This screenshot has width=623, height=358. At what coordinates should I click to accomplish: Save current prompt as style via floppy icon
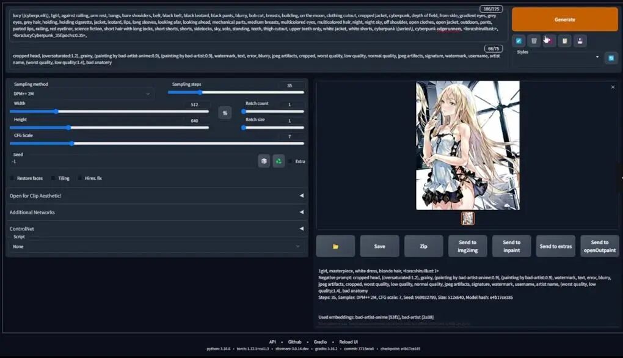pyautogui.click(x=580, y=40)
